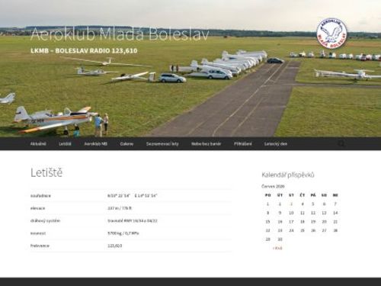Open the Seznamovací lety menu item
The height and width of the screenshot is (286, 381).
162,144
